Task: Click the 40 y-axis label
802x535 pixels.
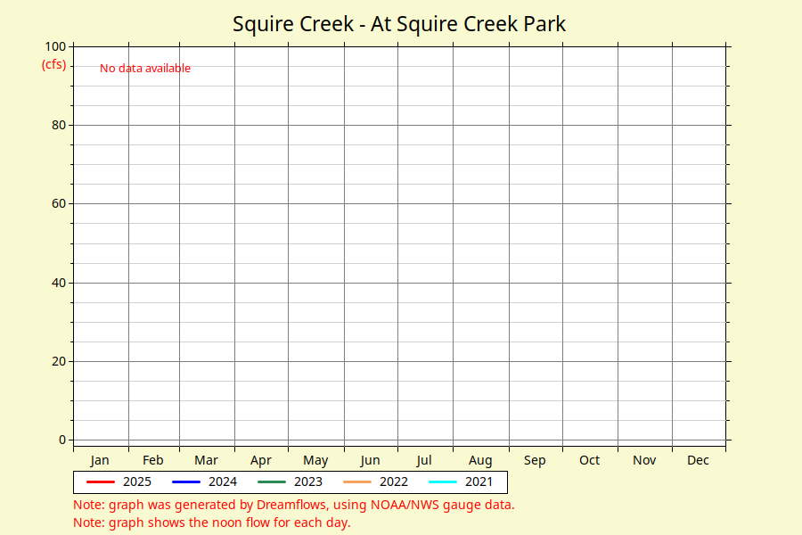Action: click(59, 283)
